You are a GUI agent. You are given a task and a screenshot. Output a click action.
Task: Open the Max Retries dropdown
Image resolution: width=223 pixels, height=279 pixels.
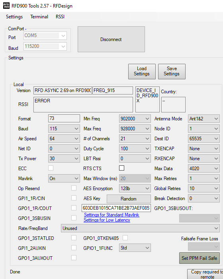(x=204, y=179)
